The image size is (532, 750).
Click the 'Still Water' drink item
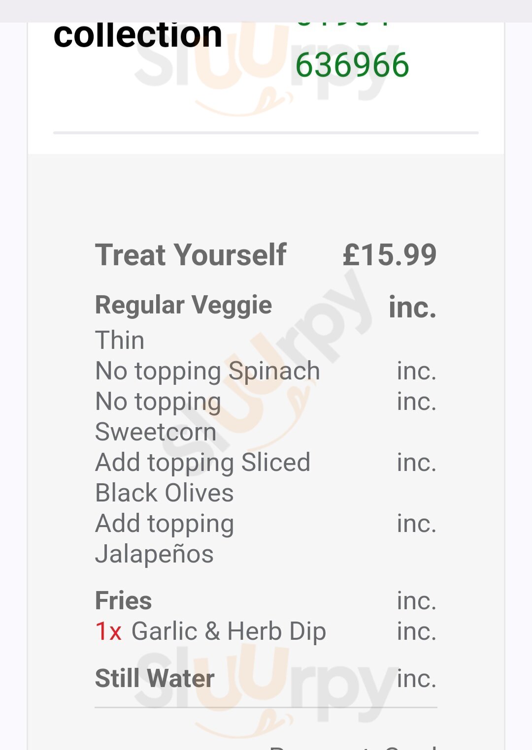155,678
